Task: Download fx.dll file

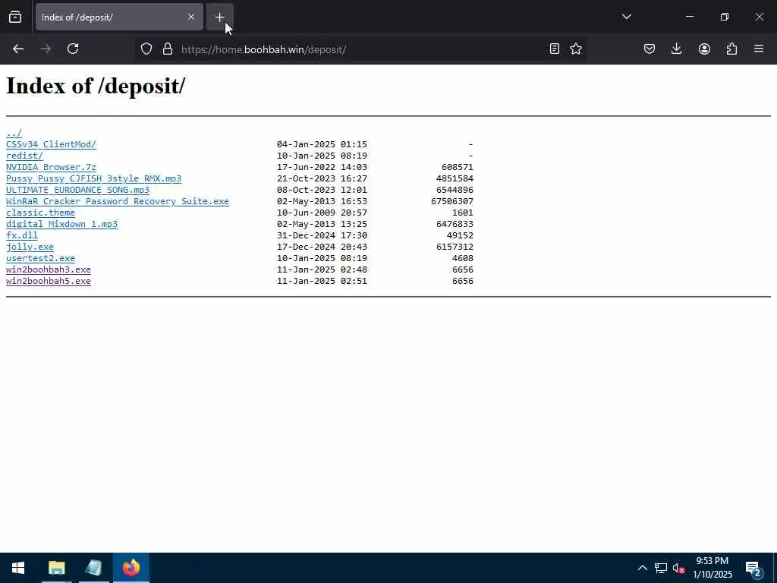Action: 22,235
